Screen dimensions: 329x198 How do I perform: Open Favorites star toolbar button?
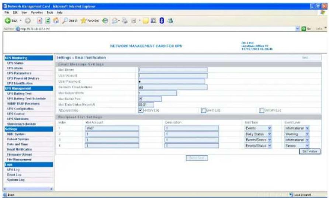(90, 21)
